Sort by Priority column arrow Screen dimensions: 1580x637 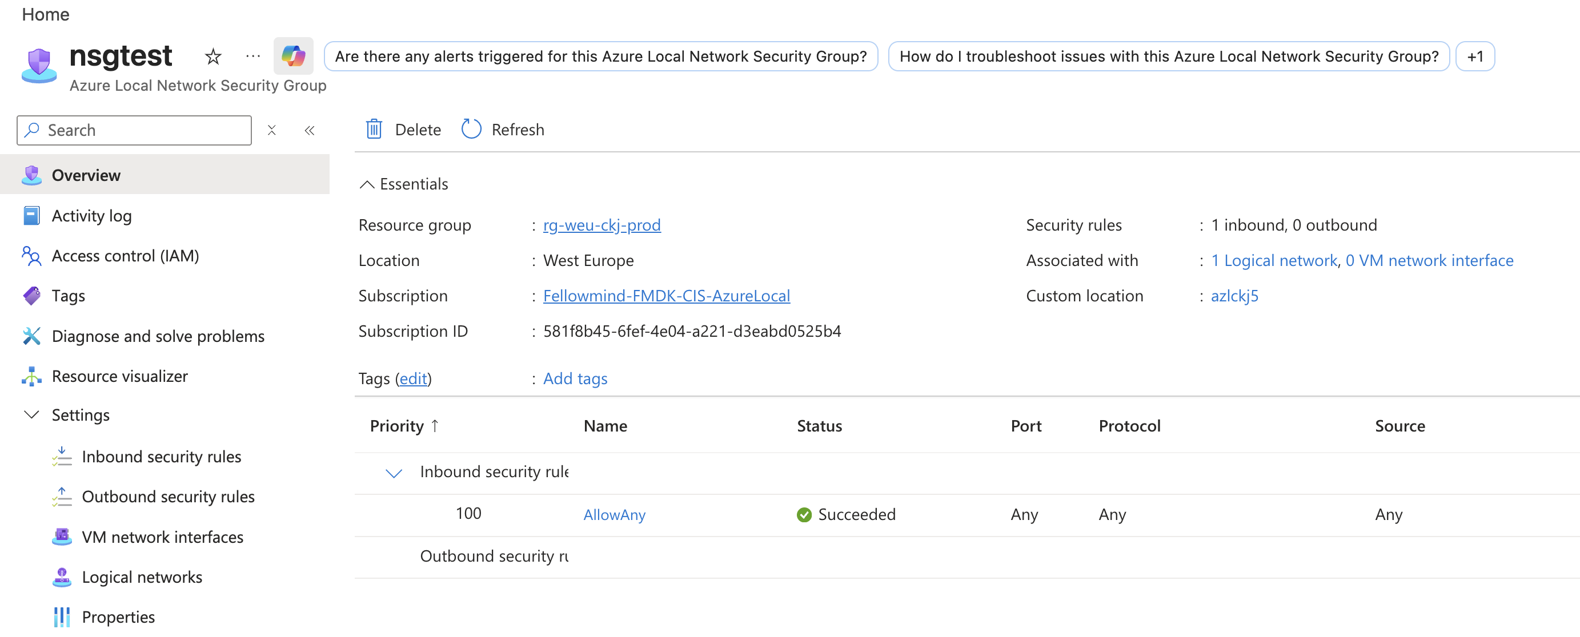click(435, 425)
